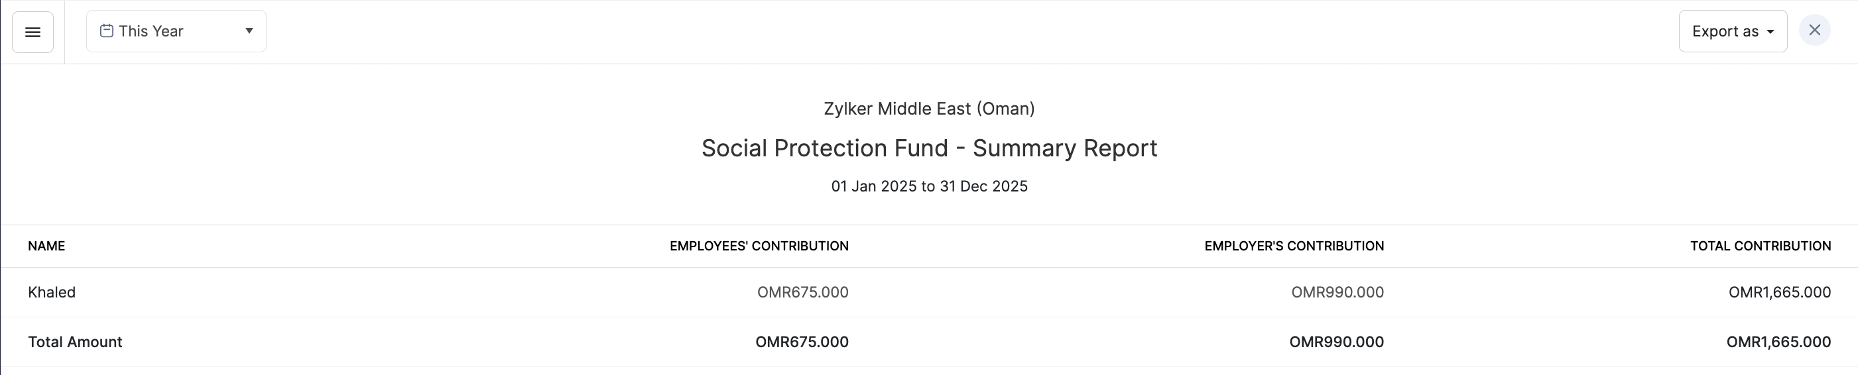Select the Khaled employee row name
The height and width of the screenshot is (375, 1858).
[x=52, y=292]
